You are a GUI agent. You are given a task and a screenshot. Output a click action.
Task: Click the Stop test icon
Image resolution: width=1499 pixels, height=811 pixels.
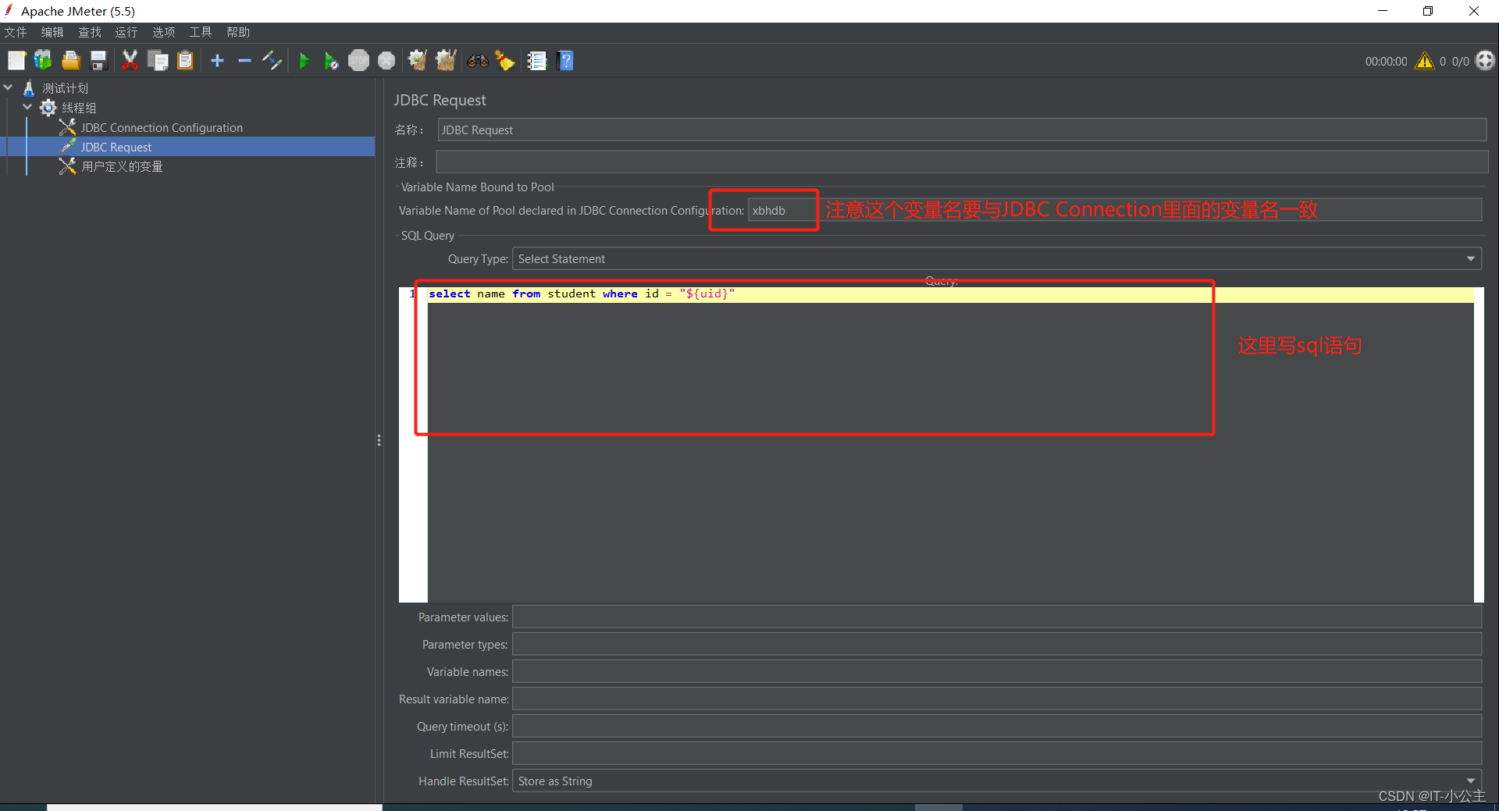coord(359,61)
